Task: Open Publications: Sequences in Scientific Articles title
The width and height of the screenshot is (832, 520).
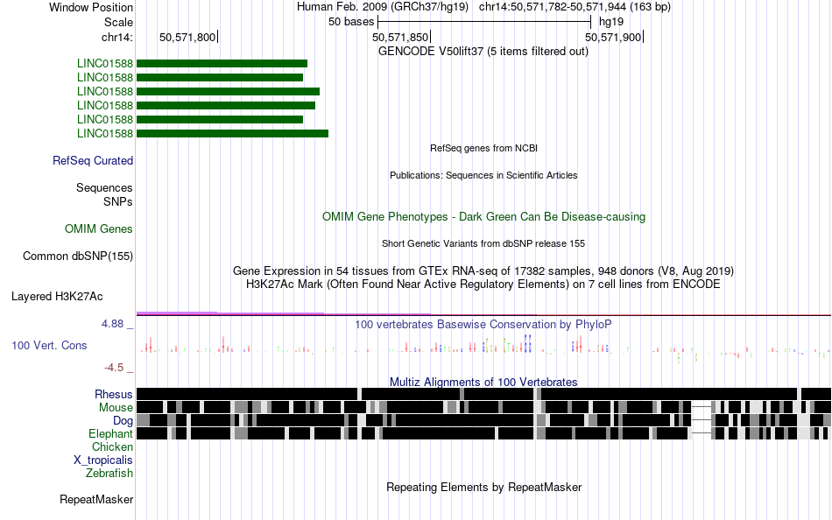Action: 483,175
